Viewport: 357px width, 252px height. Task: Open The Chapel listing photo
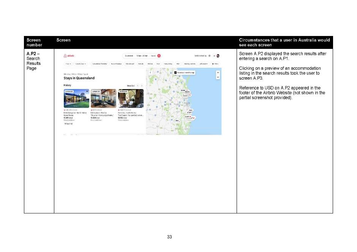tap(131, 99)
